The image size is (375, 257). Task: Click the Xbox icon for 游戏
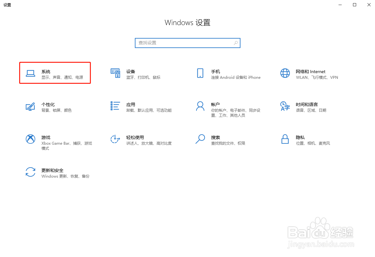(30, 139)
